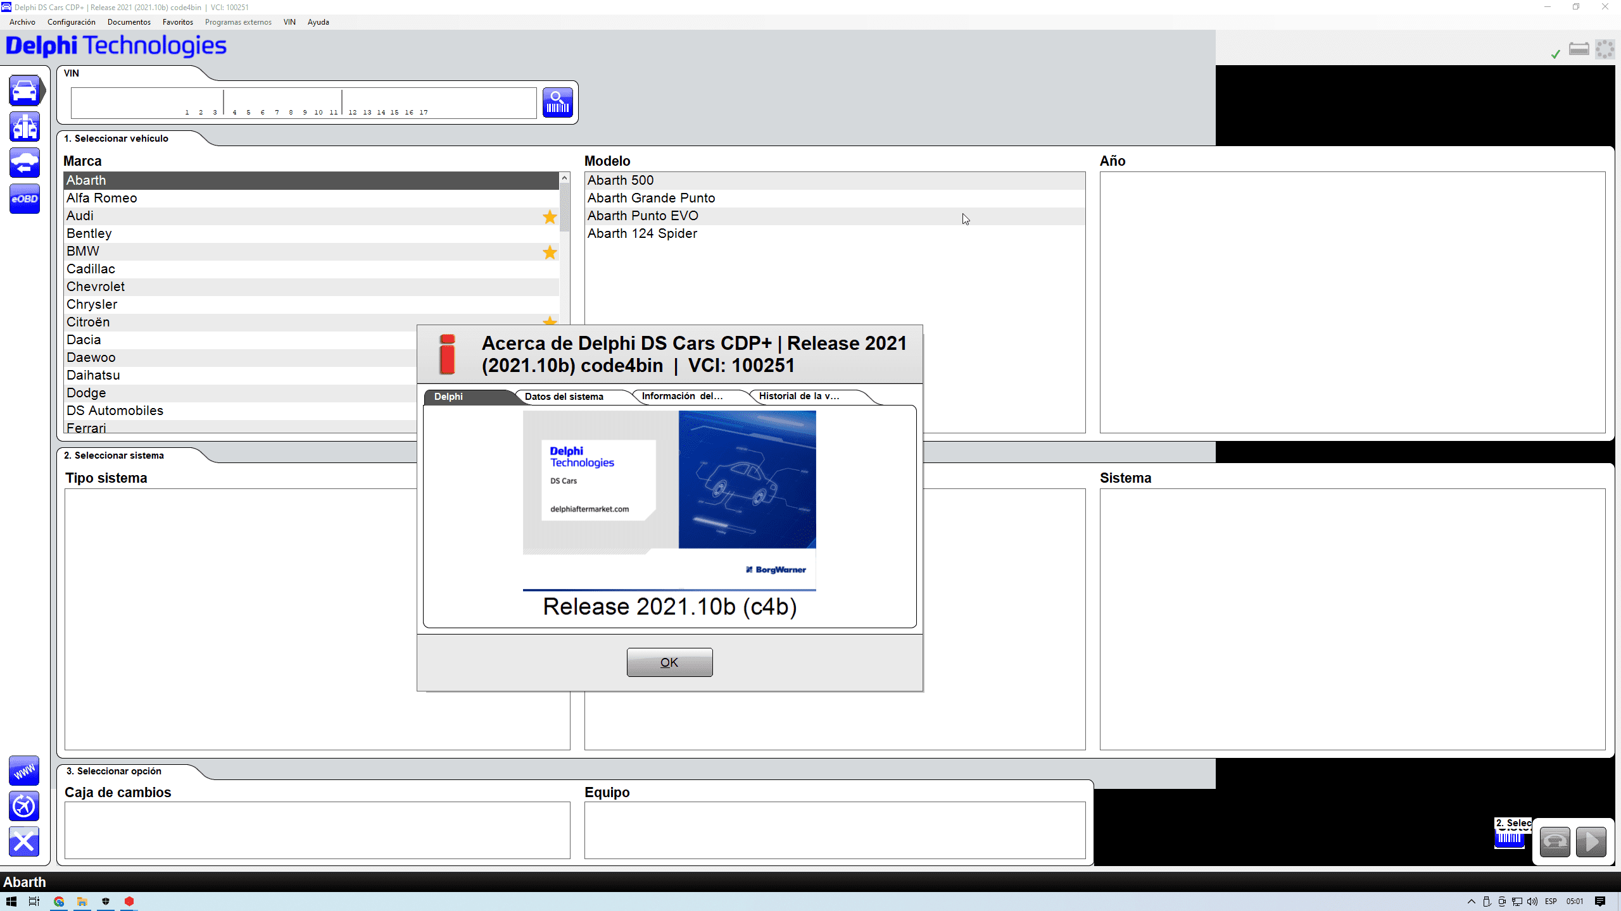Click the vehicle lift sidebar icon
1621x911 pixels.
pos(25,127)
